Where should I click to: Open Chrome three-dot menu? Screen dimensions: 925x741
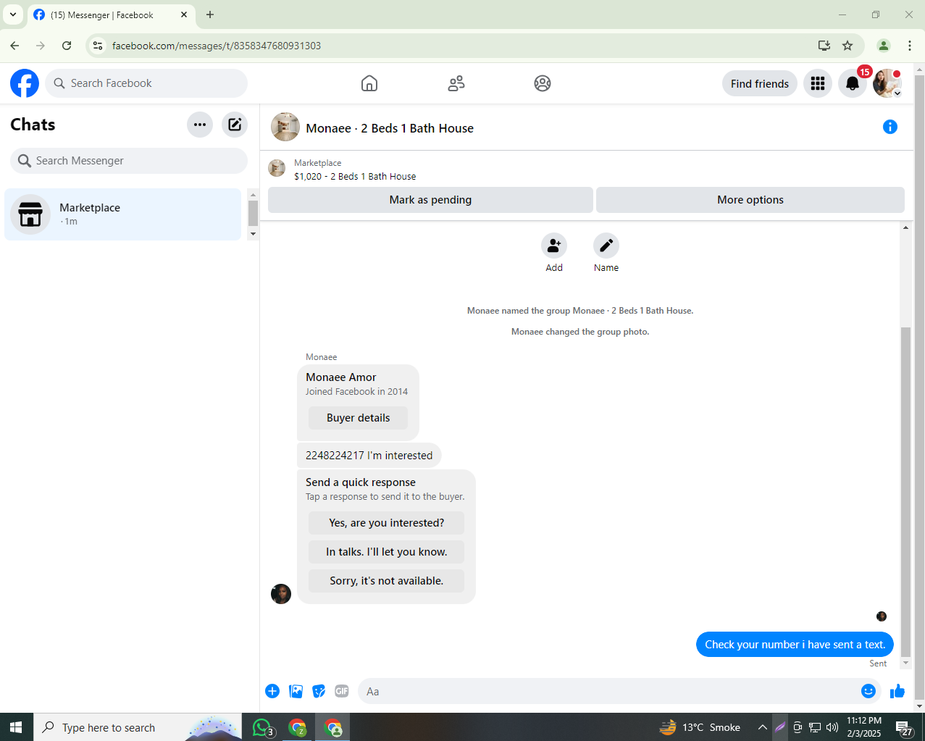[x=910, y=46]
